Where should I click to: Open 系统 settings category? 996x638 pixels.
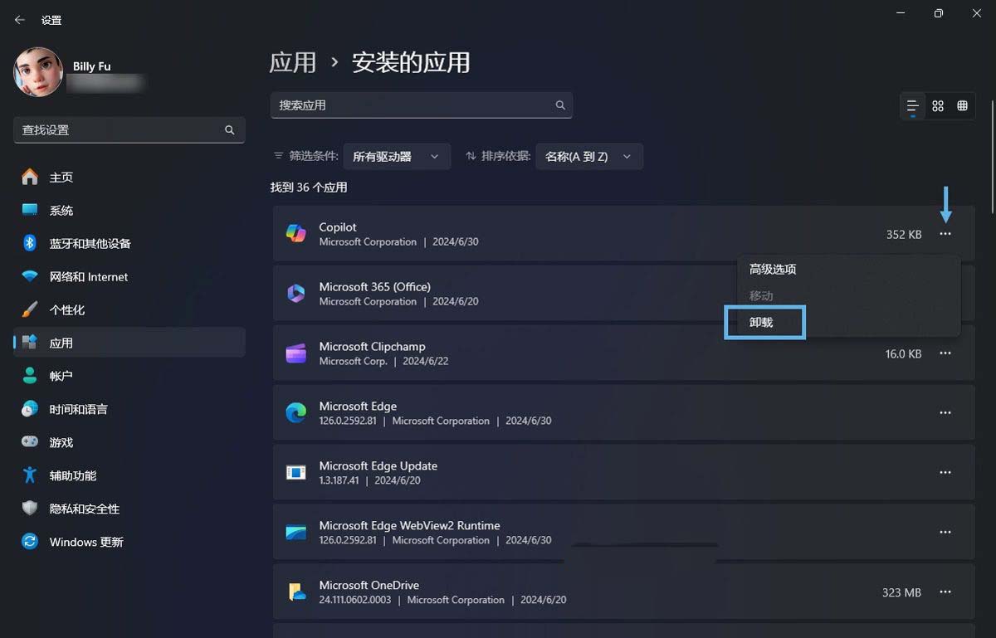(129, 210)
